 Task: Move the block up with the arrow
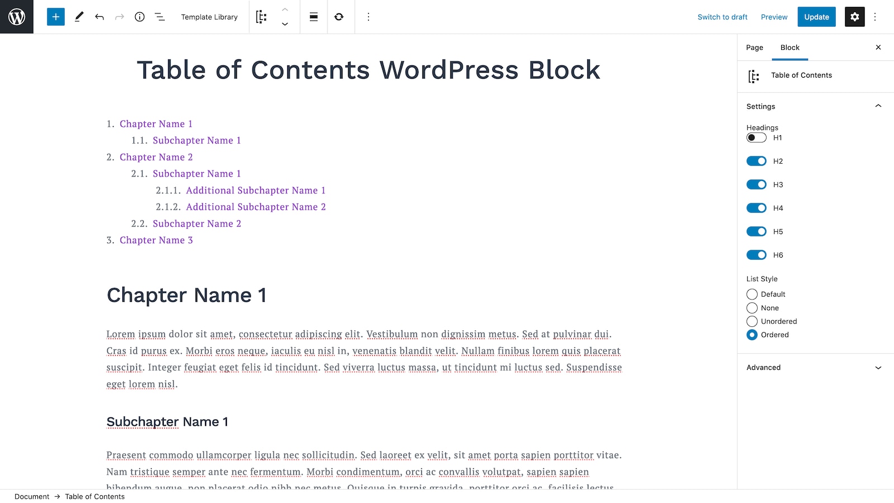[x=285, y=10]
